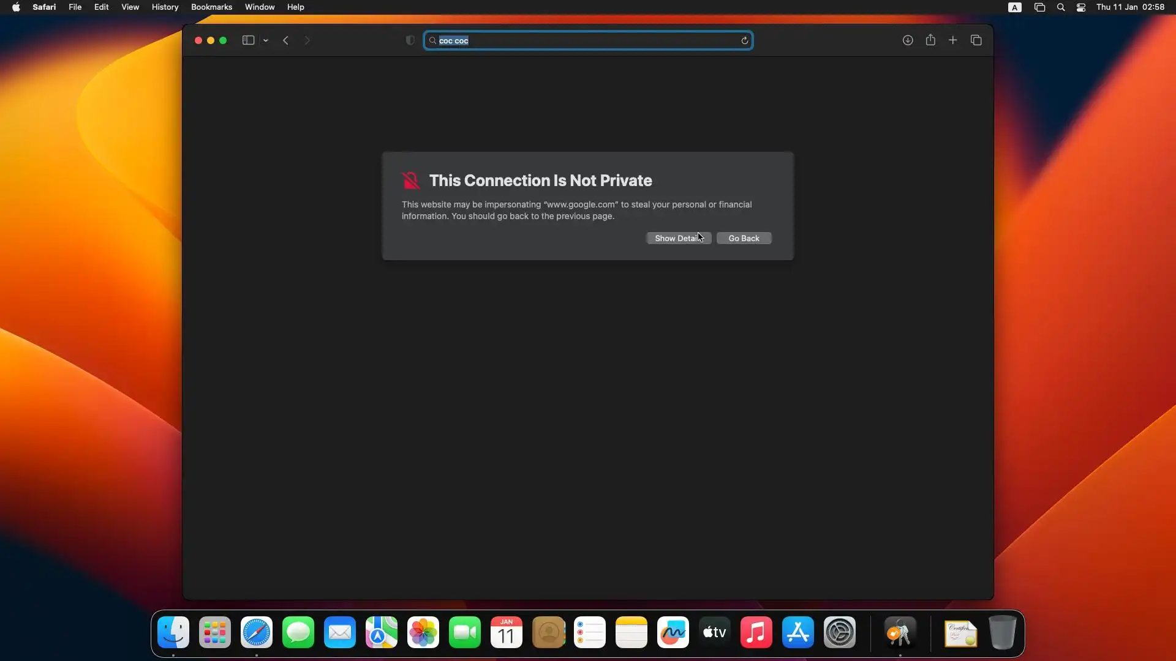Click the Share toolbar icon
The image size is (1176, 661).
tap(930, 40)
